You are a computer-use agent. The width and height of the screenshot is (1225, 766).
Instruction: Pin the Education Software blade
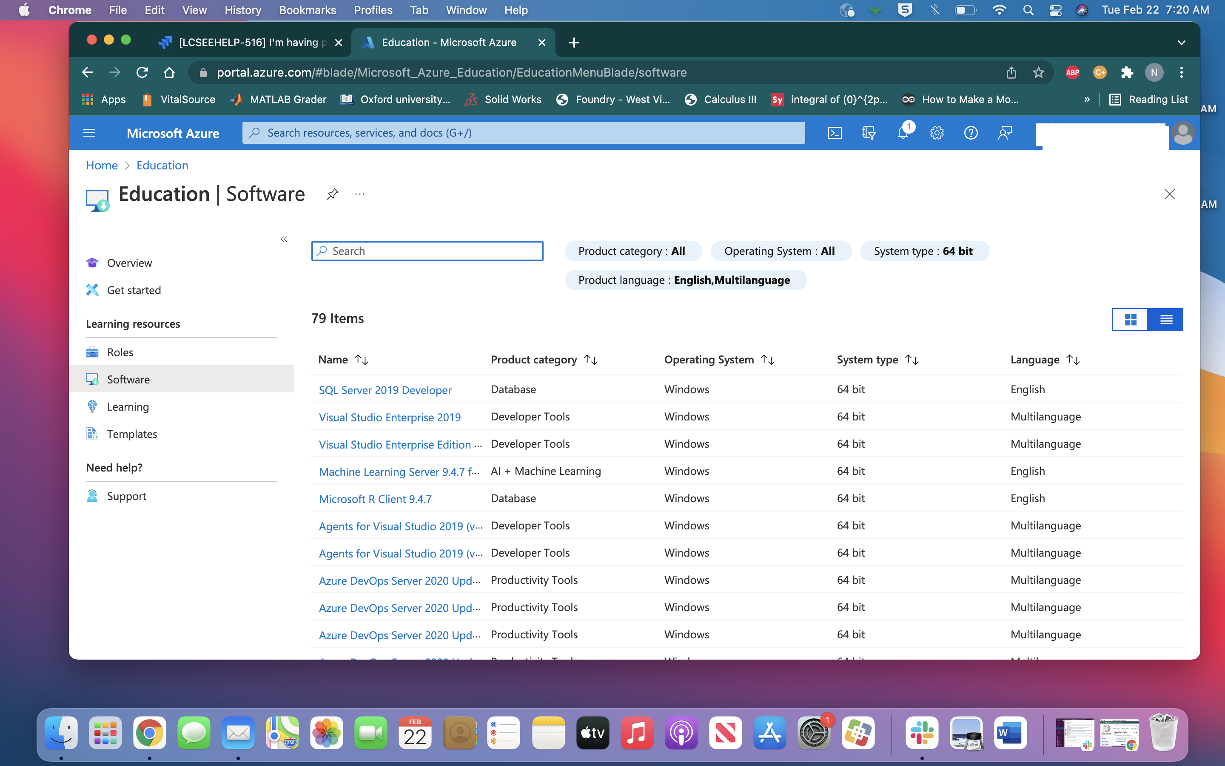coord(332,194)
